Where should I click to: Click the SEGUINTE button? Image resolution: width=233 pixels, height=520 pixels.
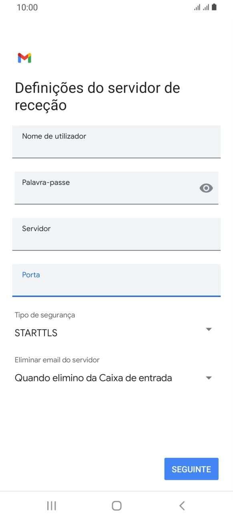(191, 469)
